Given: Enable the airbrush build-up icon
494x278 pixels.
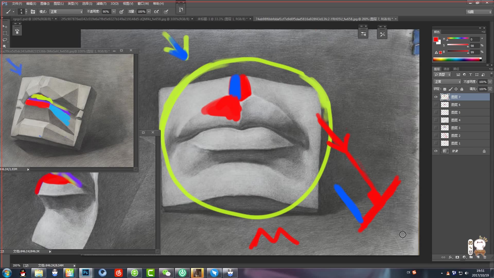Looking at the screenshot, I should pos(156,12).
